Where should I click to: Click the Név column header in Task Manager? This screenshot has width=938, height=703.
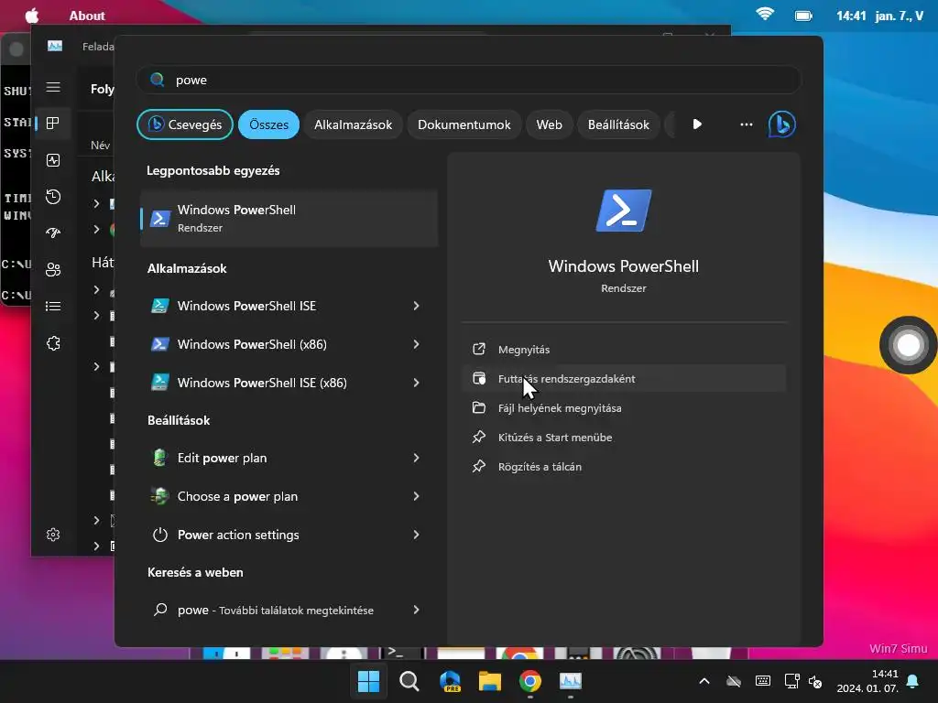100,146
